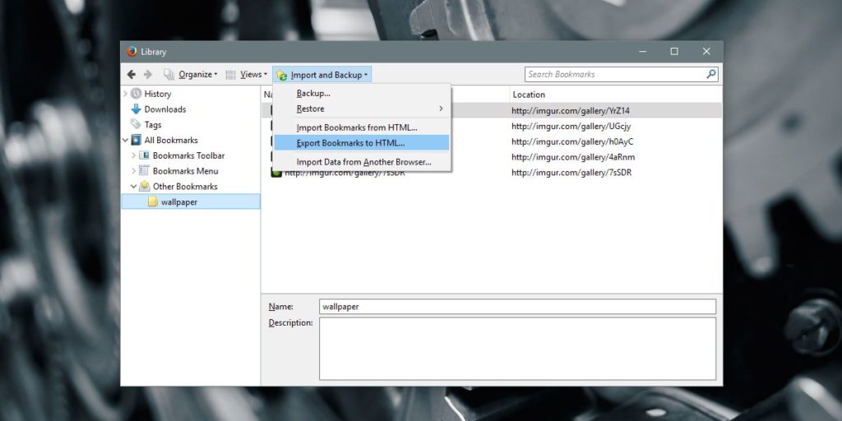
Task: Select Tags in the sidebar
Action: pyautogui.click(x=152, y=125)
